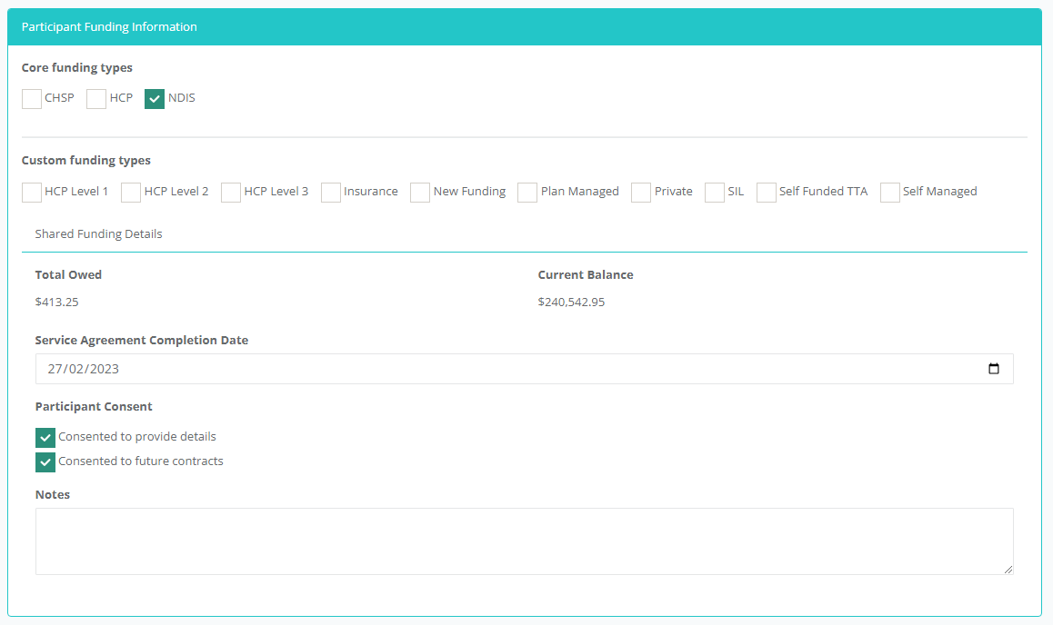Click the Total Owed label
The width and height of the screenshot is (1053, 625).
coord(68,275)
